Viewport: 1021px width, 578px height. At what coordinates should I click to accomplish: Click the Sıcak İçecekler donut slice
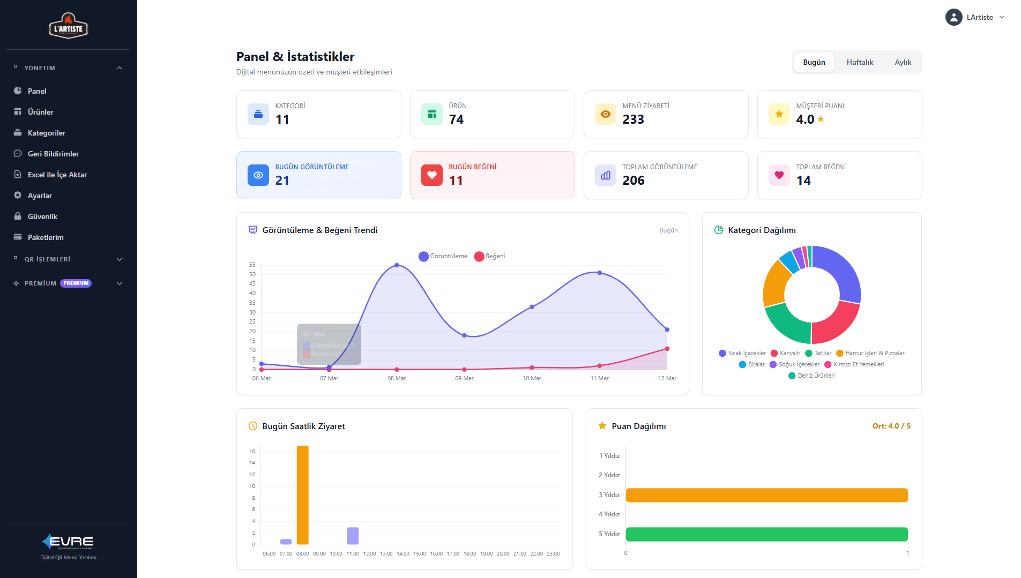[x=841, y=271]
